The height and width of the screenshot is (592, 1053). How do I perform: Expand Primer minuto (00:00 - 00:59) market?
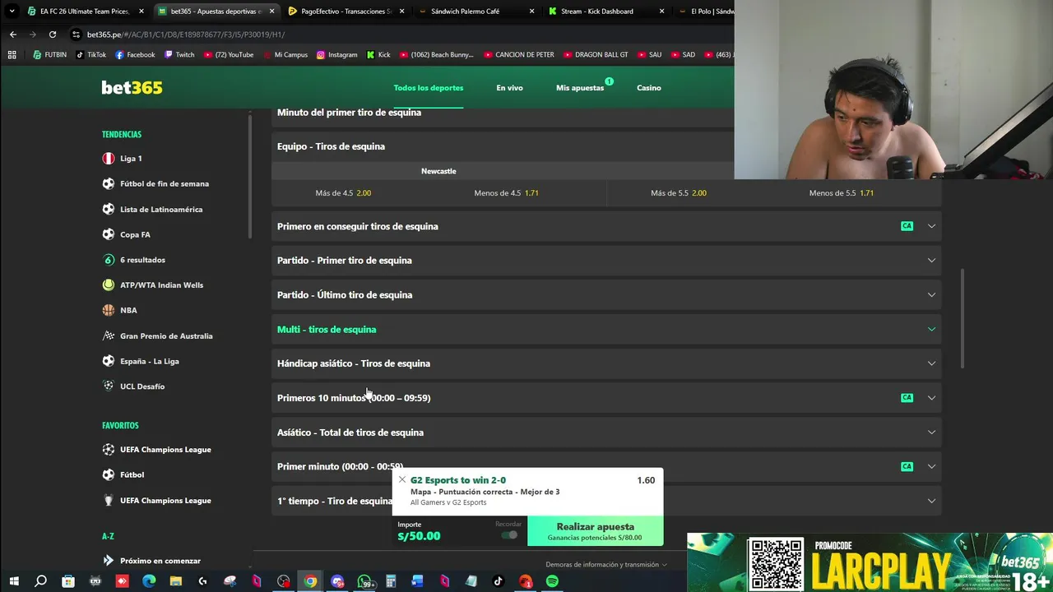[x=606, y=466]
